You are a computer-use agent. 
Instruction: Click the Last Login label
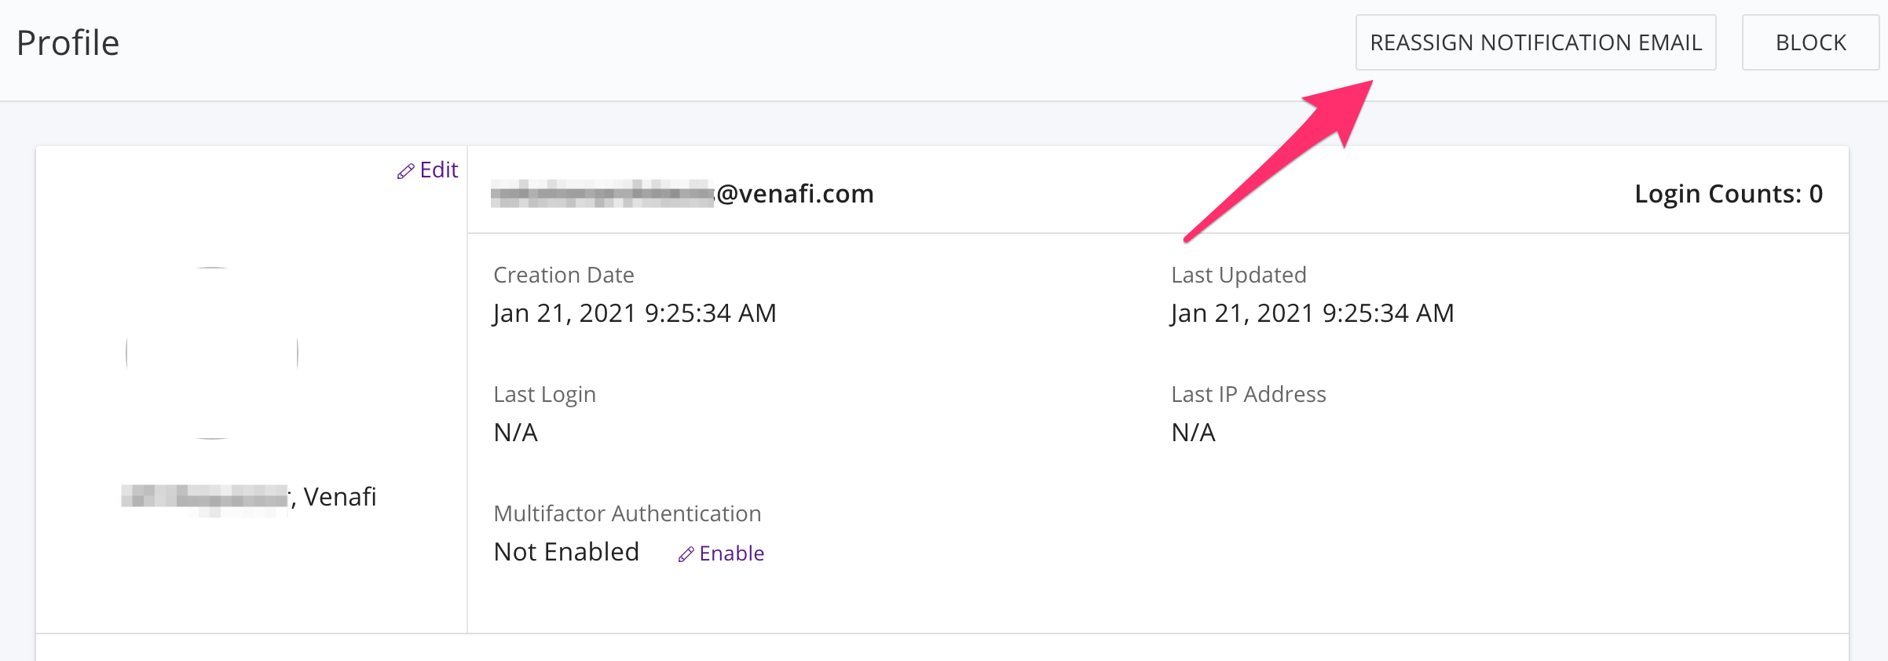point(544,394)
